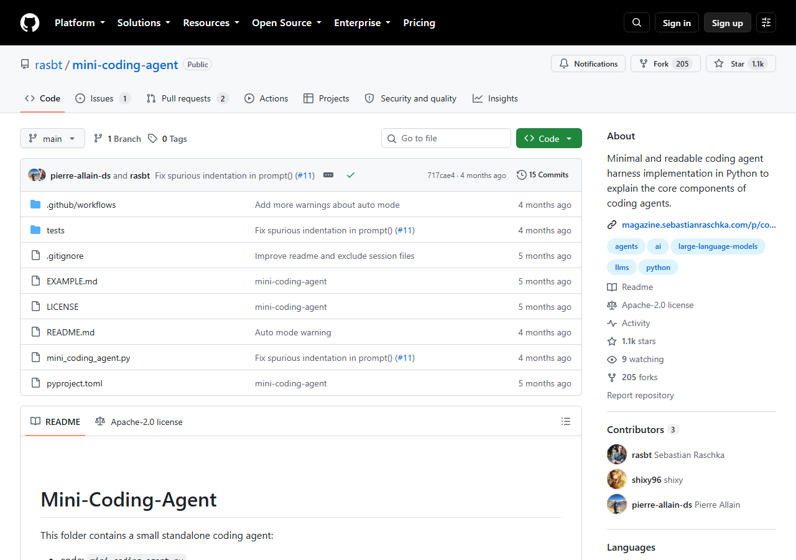Open the rasbt owner link in breadcrumb
This screenshot has height=560, width=796.
tap(49, 64)
